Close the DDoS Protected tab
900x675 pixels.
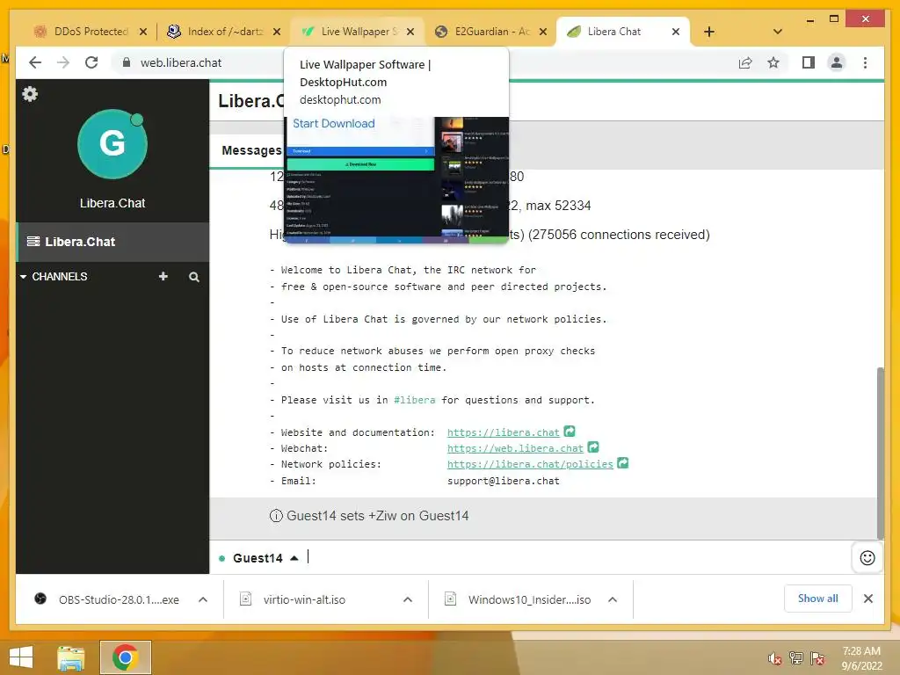click(143, 32)
